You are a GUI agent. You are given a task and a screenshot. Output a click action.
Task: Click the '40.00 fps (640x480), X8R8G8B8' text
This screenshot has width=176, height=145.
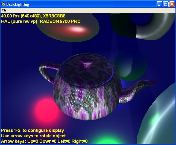click(33, 16)
